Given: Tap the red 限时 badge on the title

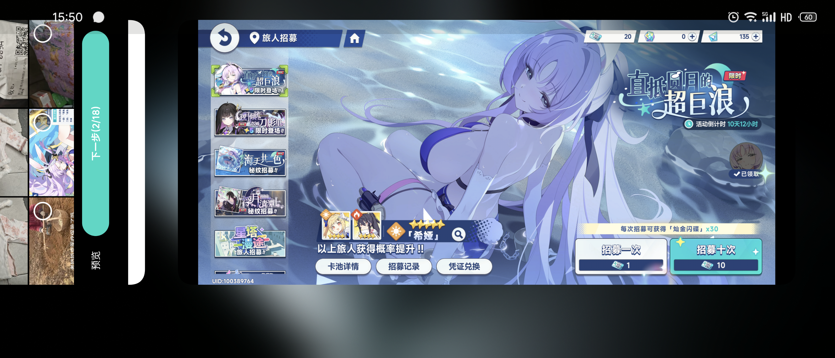Looking at the screenshot, I should pyautogui.click(x=735, y=76).
